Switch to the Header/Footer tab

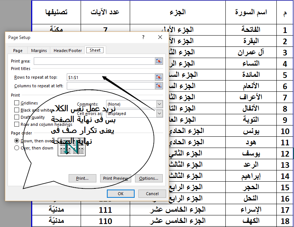[67, 51]
